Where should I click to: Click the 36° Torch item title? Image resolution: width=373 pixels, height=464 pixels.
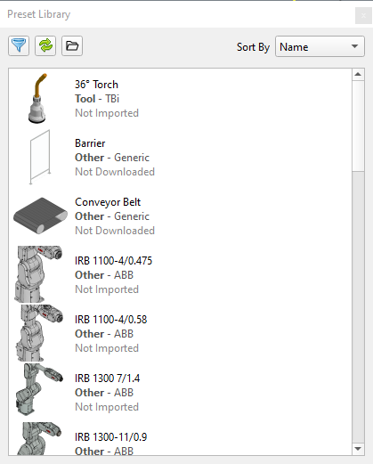pyautogui.click(x=96, y=85)
